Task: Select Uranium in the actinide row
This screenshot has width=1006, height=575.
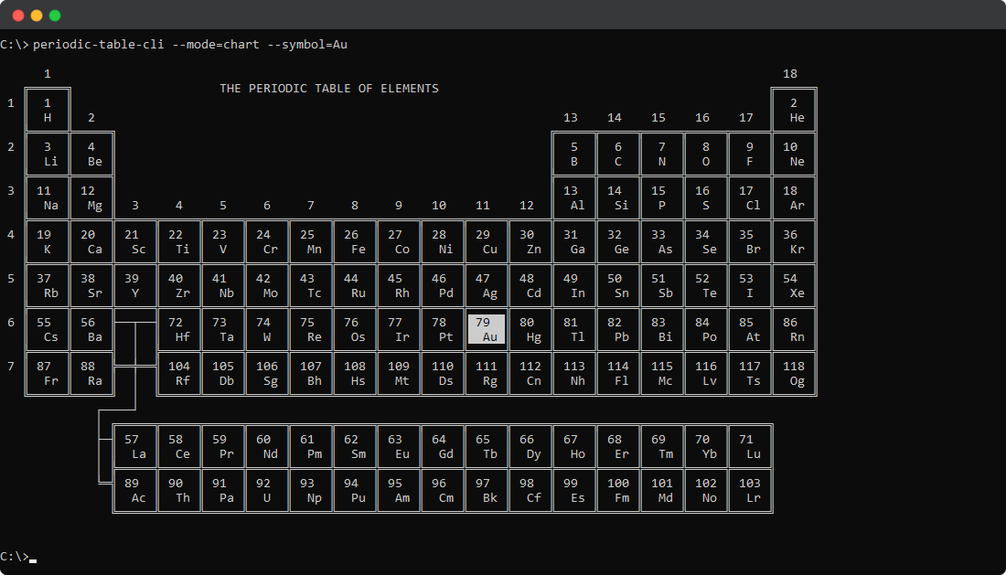Action: 267,490
